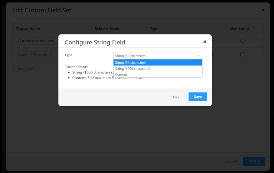Click the Type combo box field
The image size is (274, 173).
click(x=158, y=56)
